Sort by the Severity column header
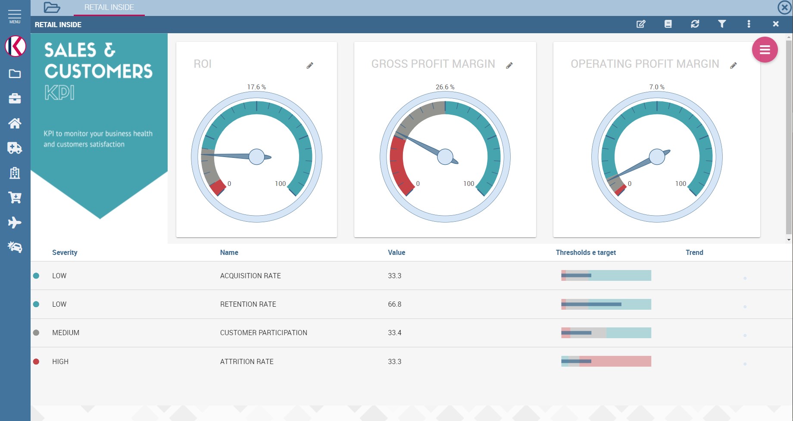This screenshot has width=793, height=421. tap(65, 252)
